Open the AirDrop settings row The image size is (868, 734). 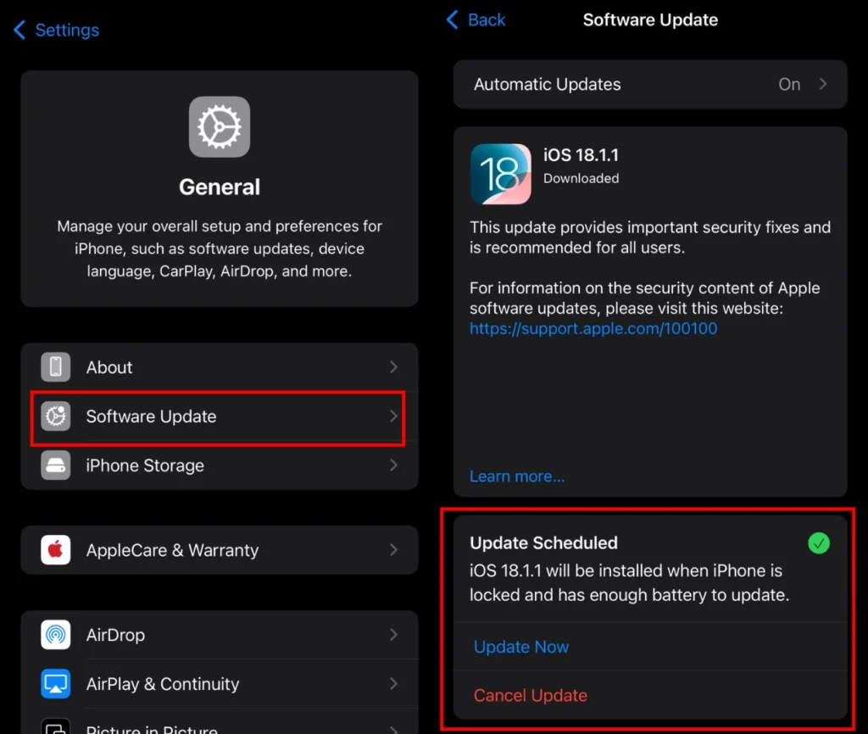coord(219,635)
